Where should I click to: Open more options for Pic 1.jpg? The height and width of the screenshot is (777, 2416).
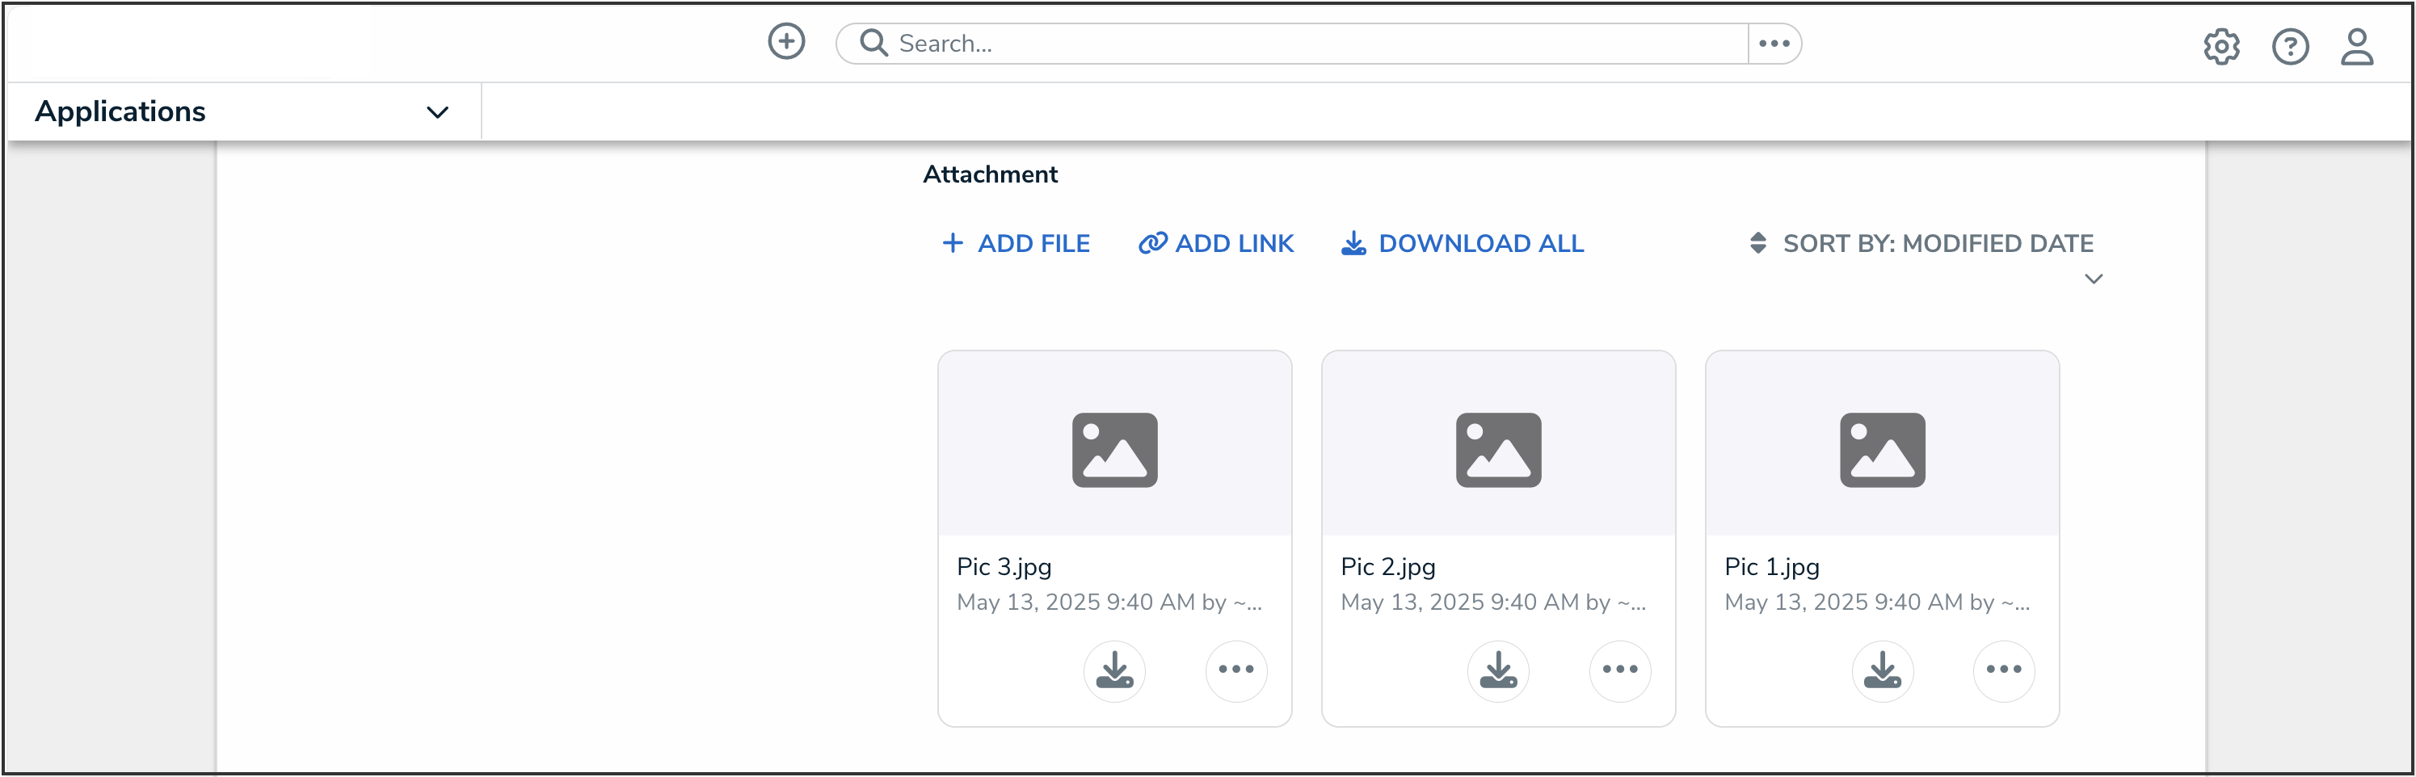coord(2003,670)
